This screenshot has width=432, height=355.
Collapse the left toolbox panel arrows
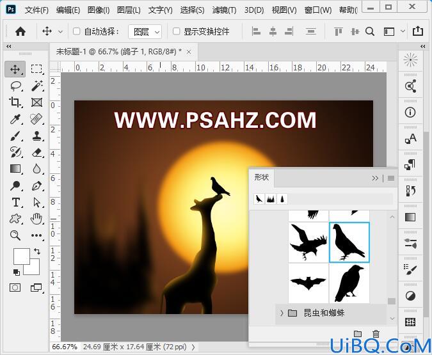click(x=9, y=46)
